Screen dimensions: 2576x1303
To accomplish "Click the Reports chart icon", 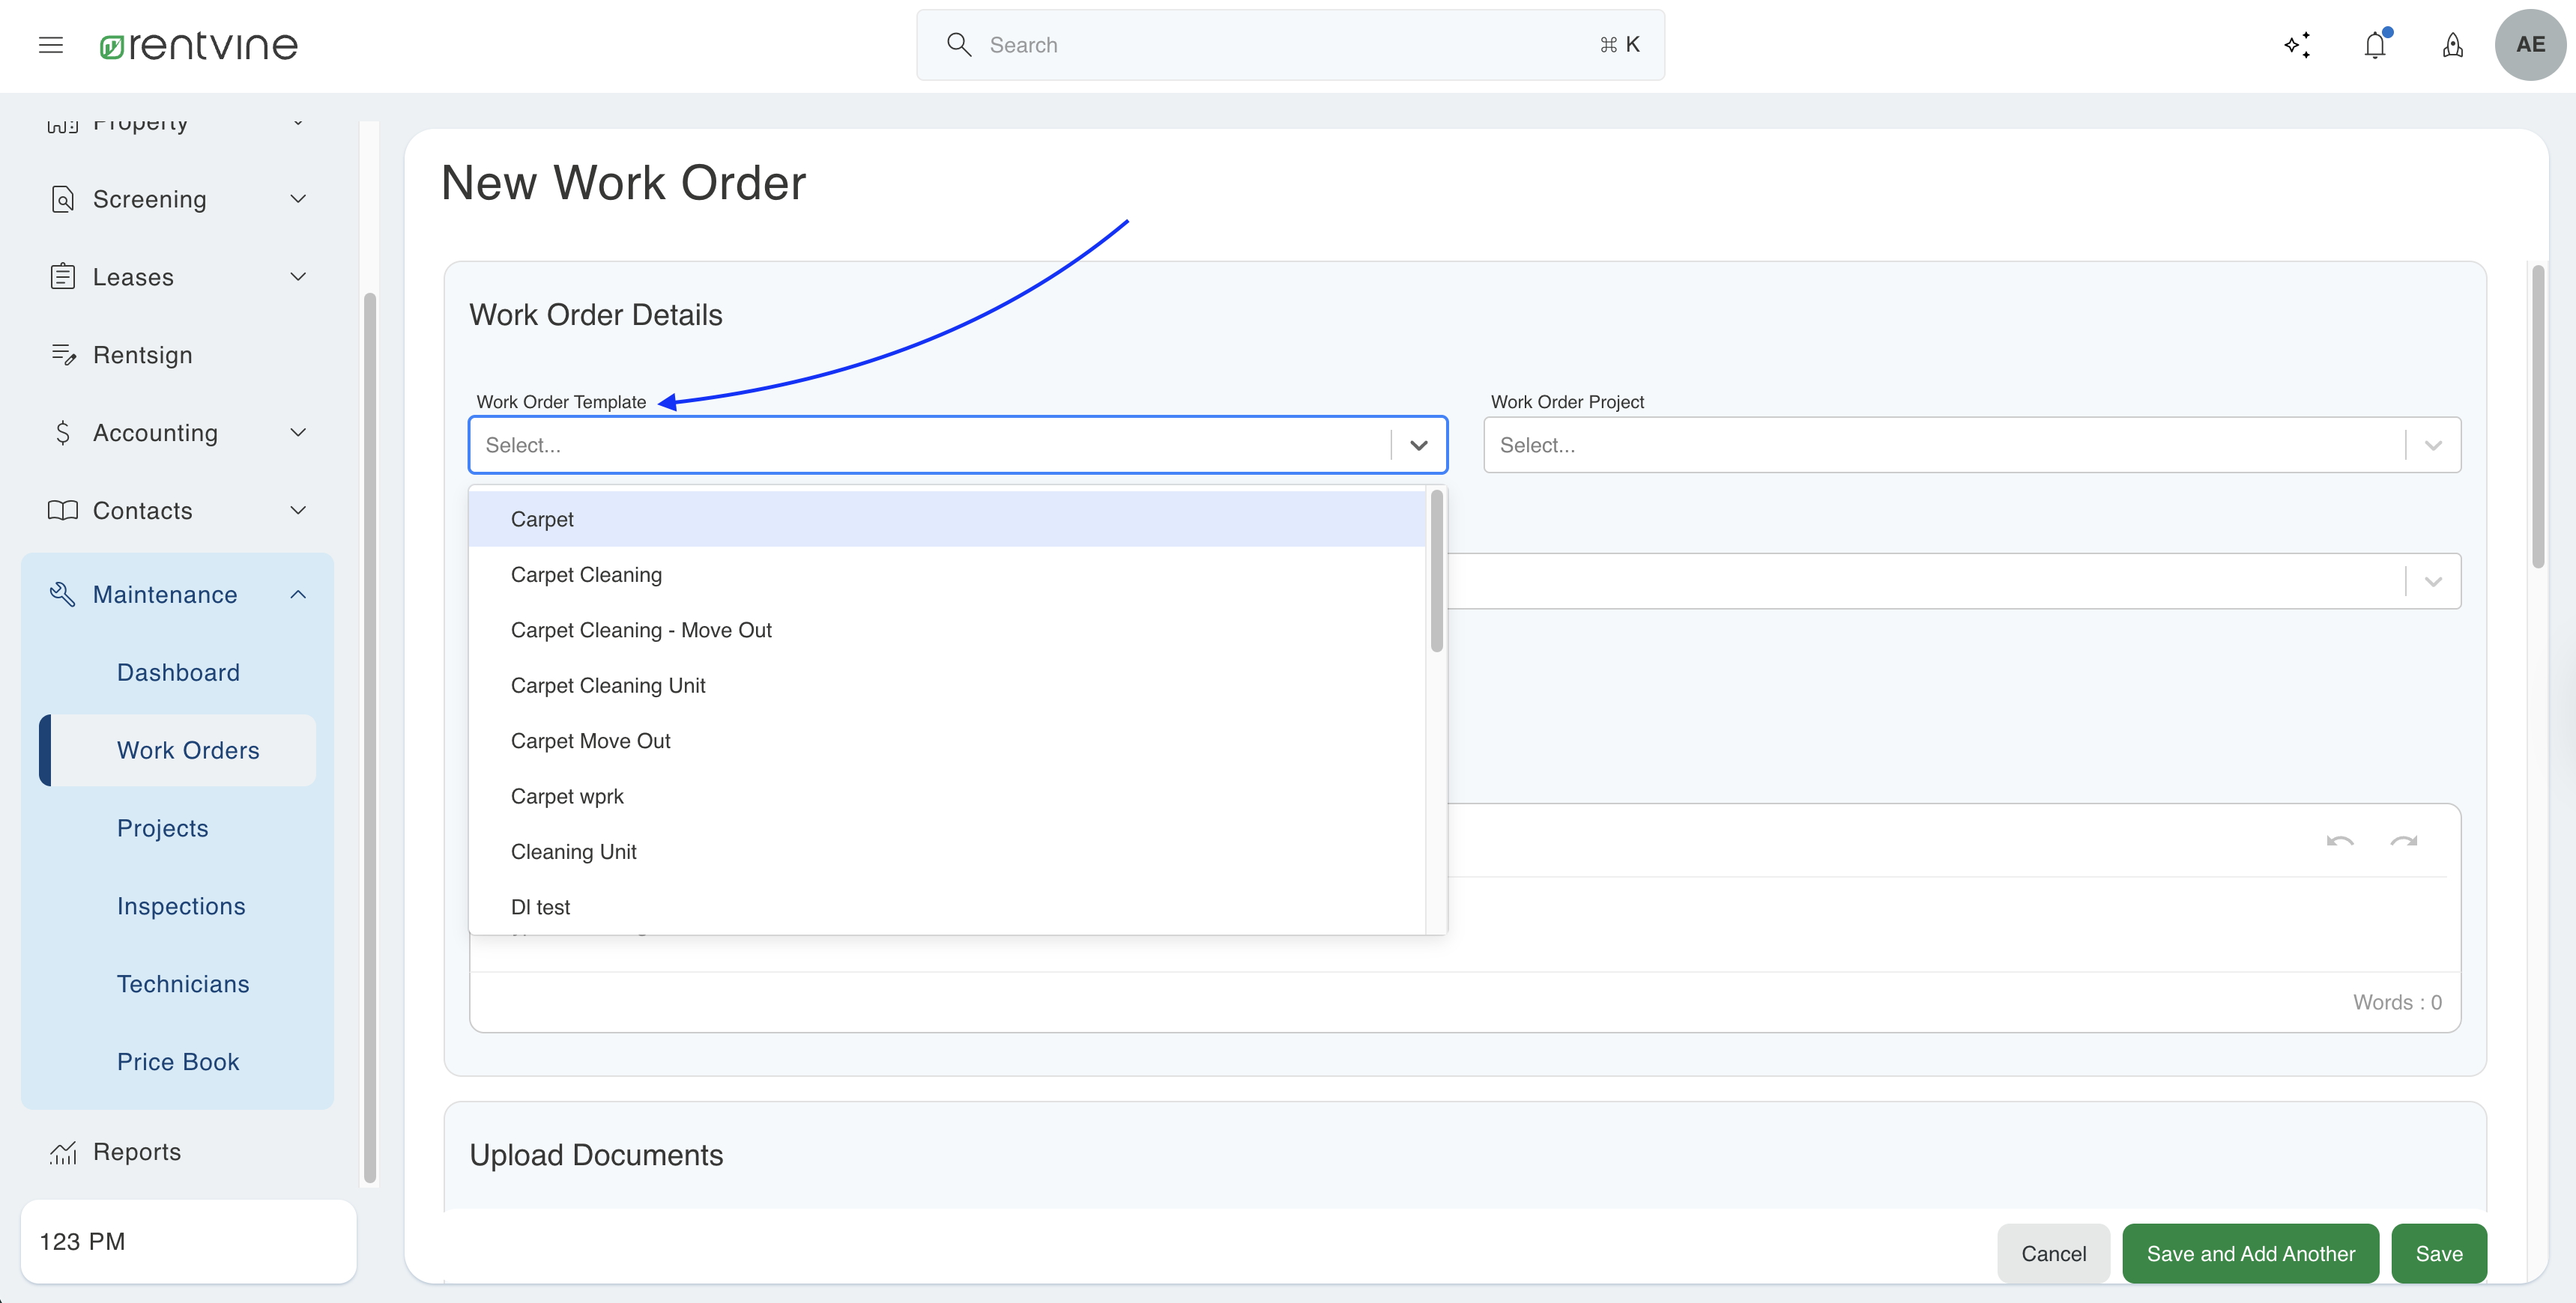I will pos(62,1152).
